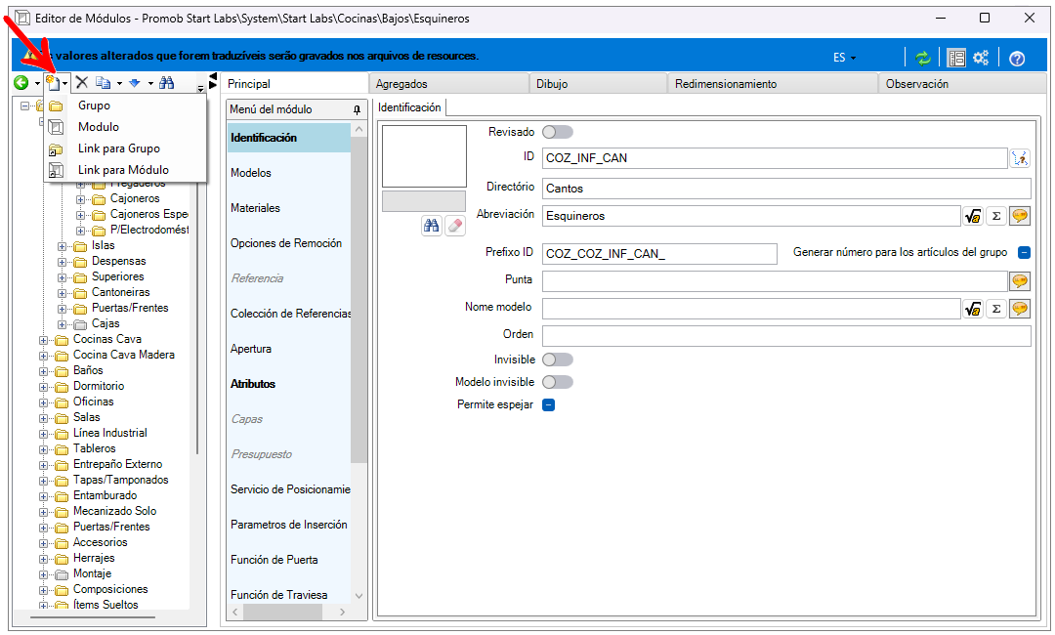The height and width of the screenshot is (635, 1055).
Task: Click the binoculars search icon in tree toolbar
Action: click(x=167, y=84)
